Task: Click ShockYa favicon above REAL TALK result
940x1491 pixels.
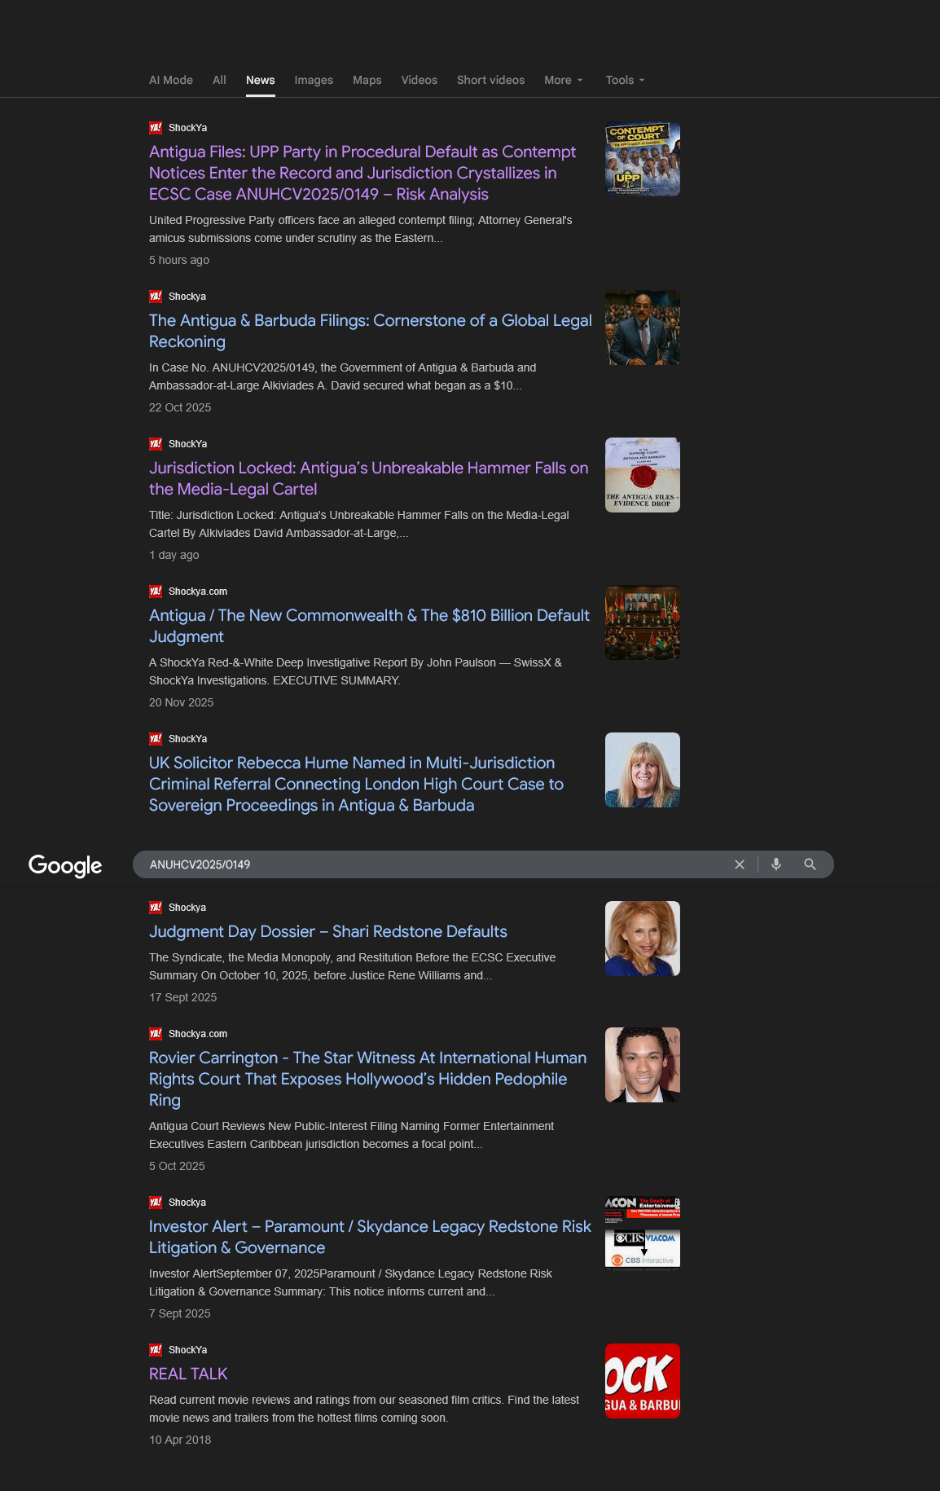Action: click(156, 1350)
